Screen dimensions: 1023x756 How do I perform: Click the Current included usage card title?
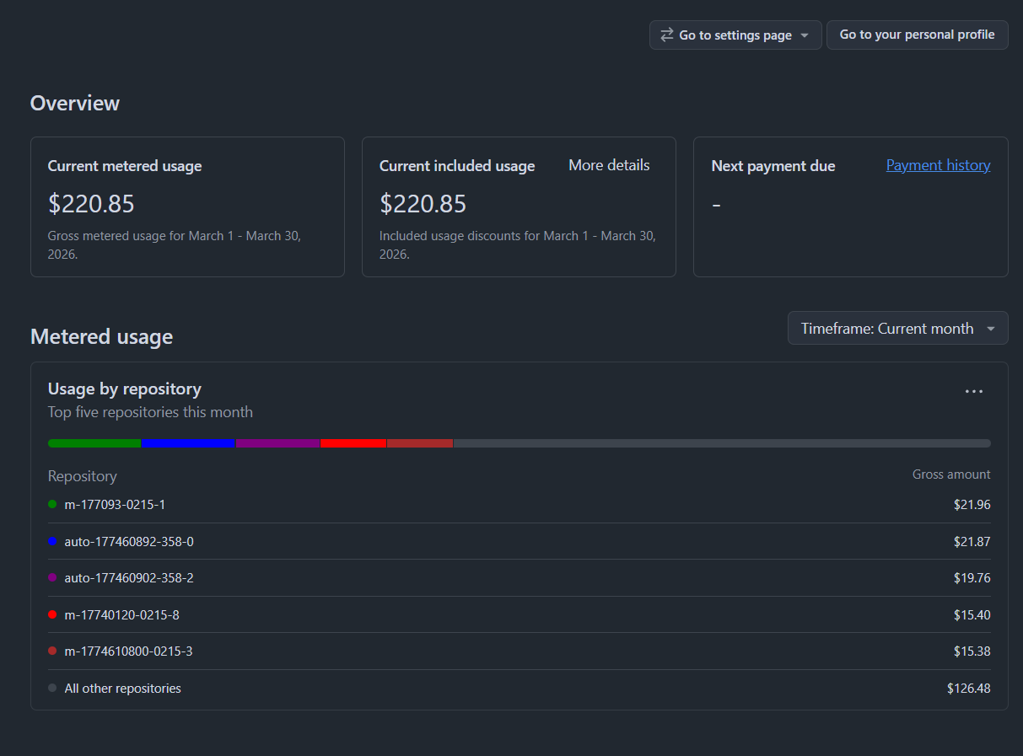(457, 166)
